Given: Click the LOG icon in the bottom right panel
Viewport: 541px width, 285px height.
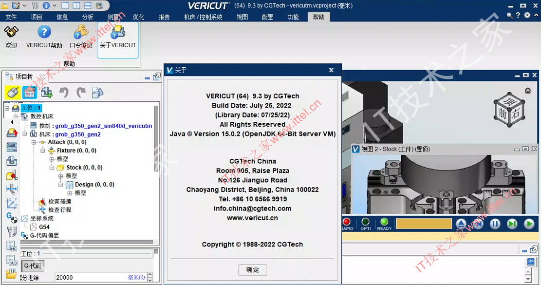Looking at the screenshot, I should click(531, 262).
